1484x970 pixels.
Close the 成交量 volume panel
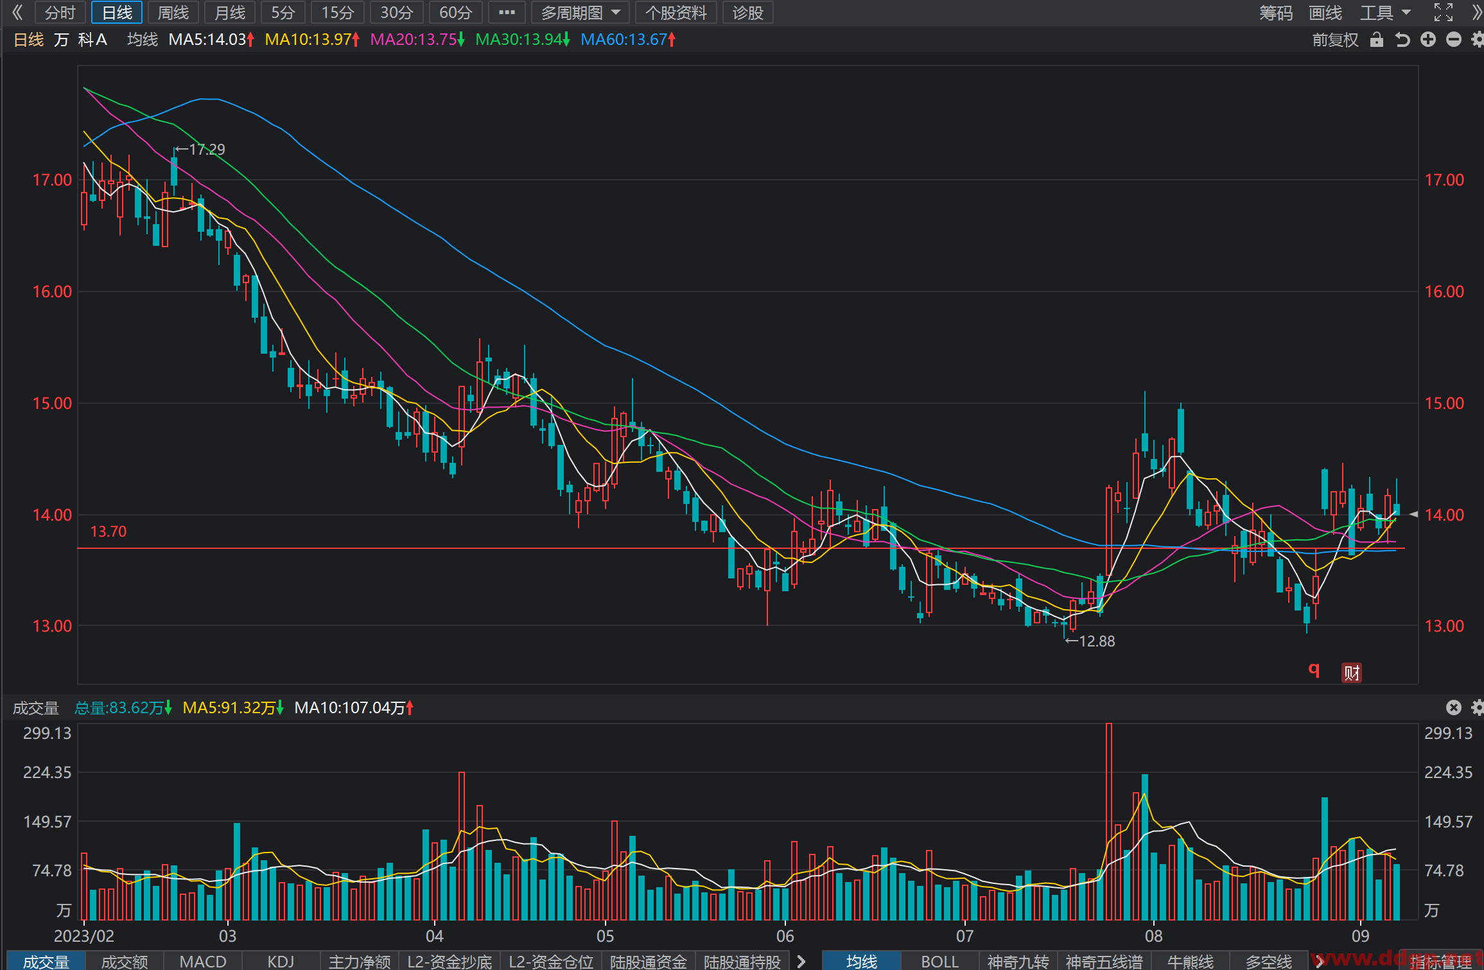[x=1454, y=707]
